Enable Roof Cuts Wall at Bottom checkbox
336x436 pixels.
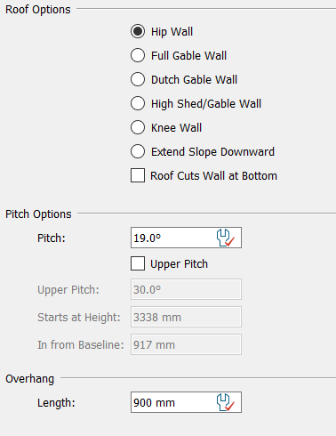click(x=138, y=175)
